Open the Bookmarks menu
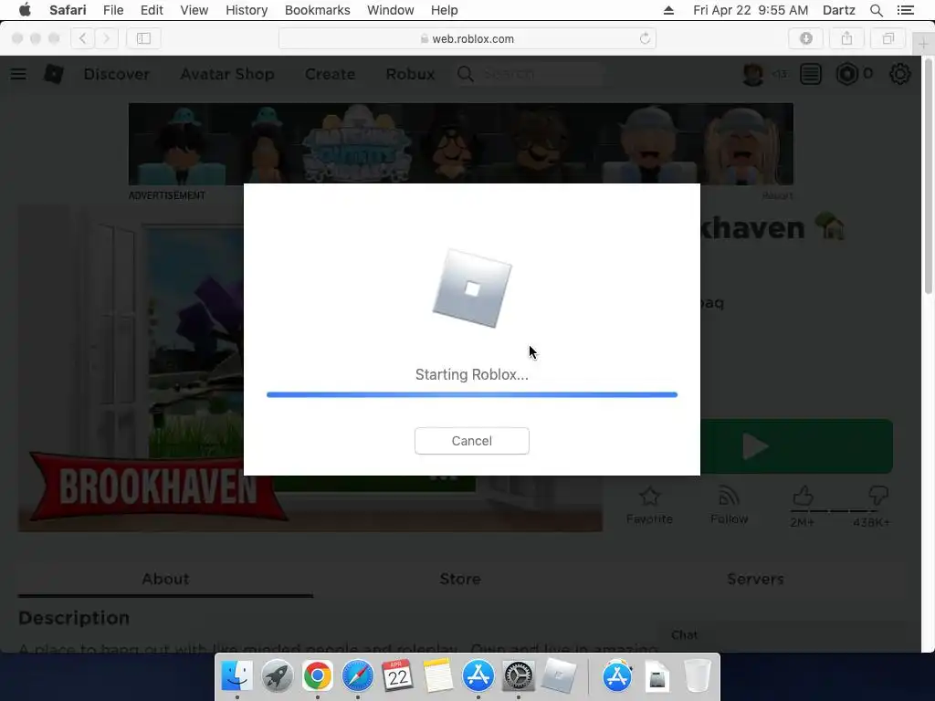This screenshot has width=935, height=701. click(317, 10)
